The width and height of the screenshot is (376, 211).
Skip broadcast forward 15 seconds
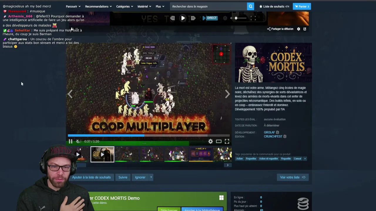[193, 18]
